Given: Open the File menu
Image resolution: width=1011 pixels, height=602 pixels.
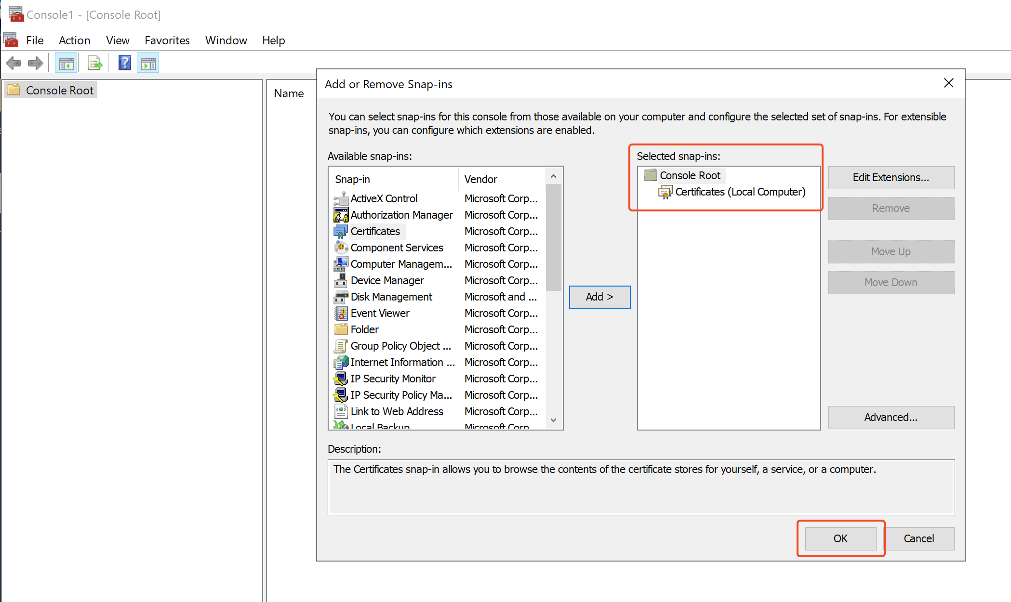Looking at the screenshot, I should (x=35, y=40).
